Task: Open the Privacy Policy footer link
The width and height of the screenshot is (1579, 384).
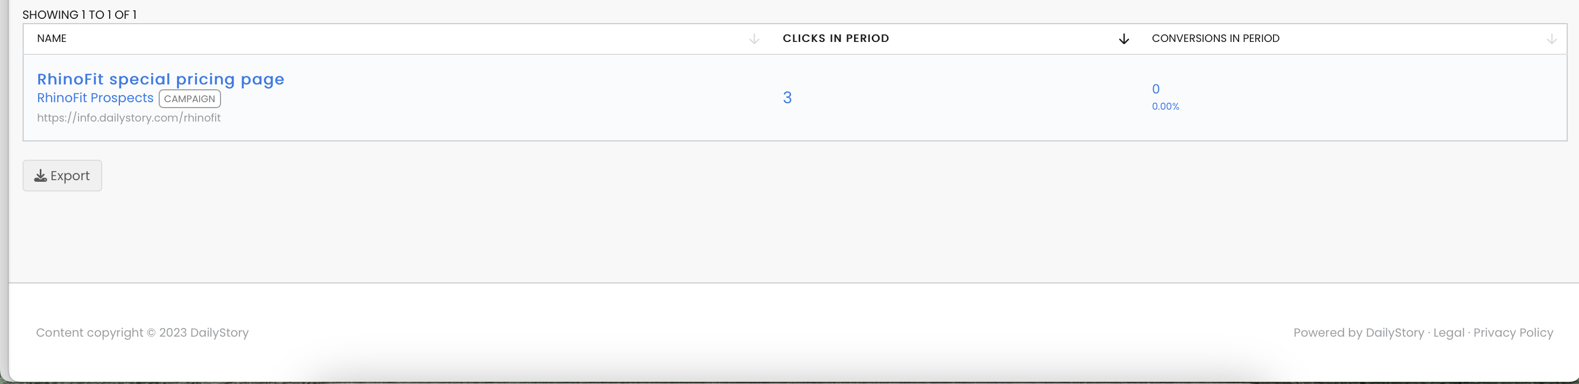Action: [1513, 332]
